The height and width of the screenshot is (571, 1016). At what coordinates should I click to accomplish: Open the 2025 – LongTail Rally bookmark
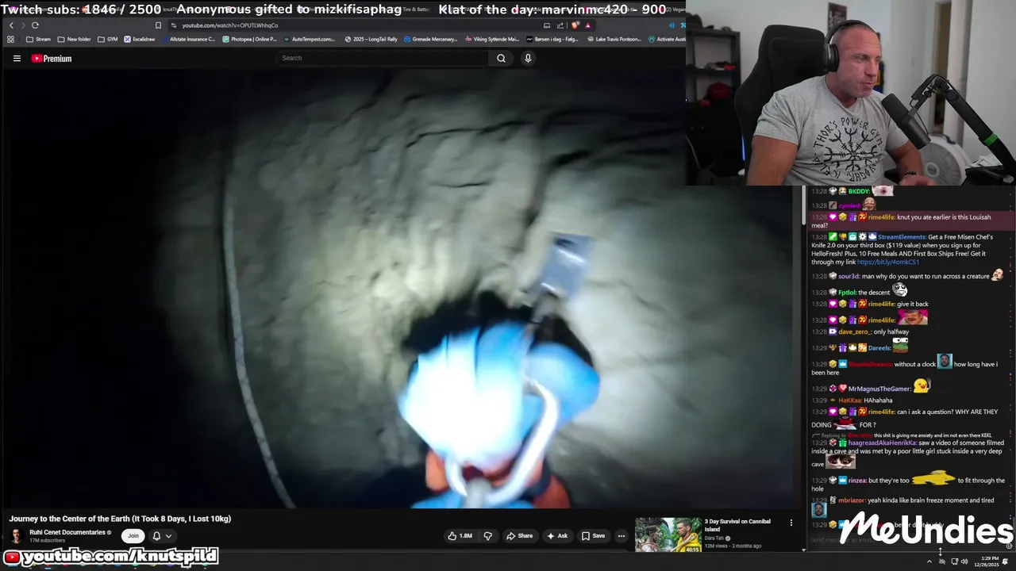[x=371, y=39]
